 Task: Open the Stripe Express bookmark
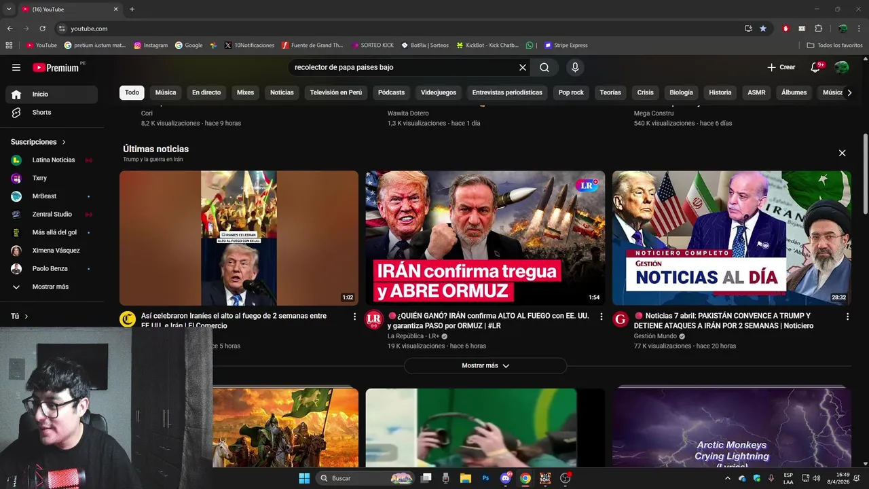coord(566,46)
